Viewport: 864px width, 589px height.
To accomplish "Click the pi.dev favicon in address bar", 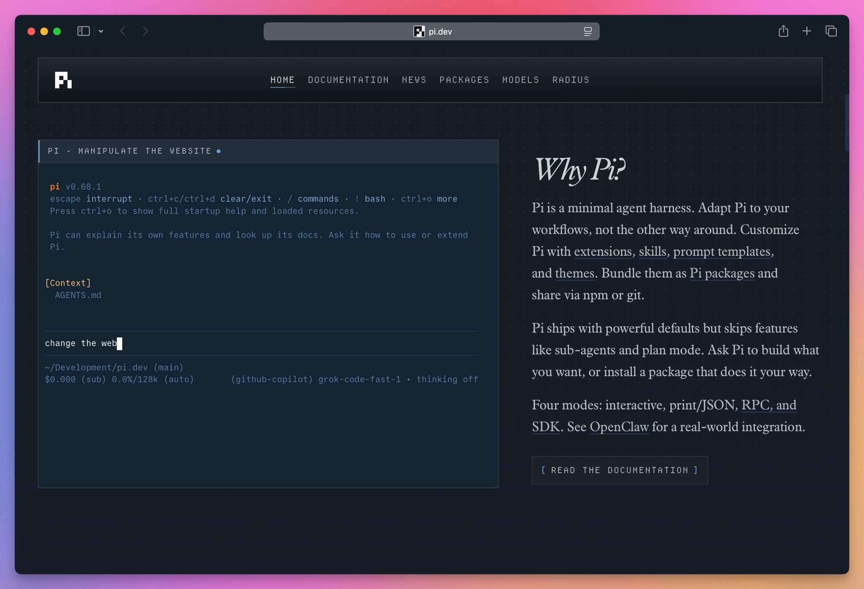I will click(419, 32).
